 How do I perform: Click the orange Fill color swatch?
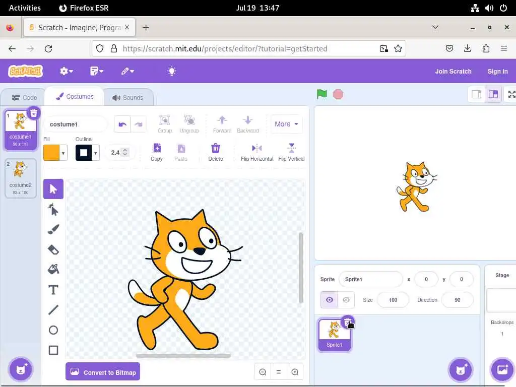51,153
